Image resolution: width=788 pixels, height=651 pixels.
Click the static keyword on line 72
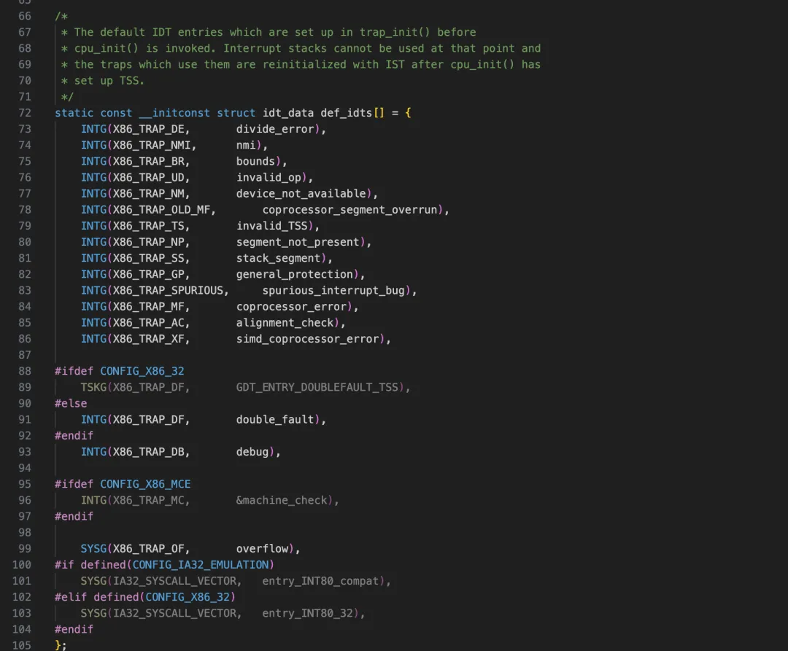74,113
